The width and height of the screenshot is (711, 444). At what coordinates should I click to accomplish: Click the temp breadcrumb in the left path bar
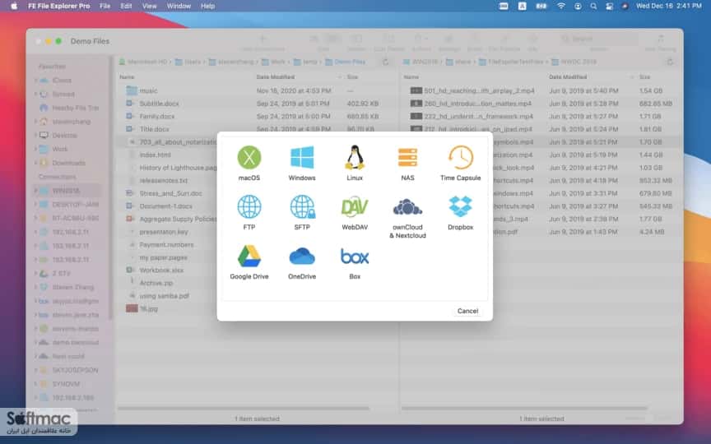(x=305, y=62)
